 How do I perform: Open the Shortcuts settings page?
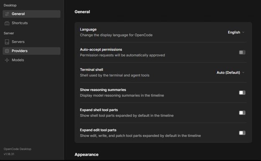[x=31, y=23]
